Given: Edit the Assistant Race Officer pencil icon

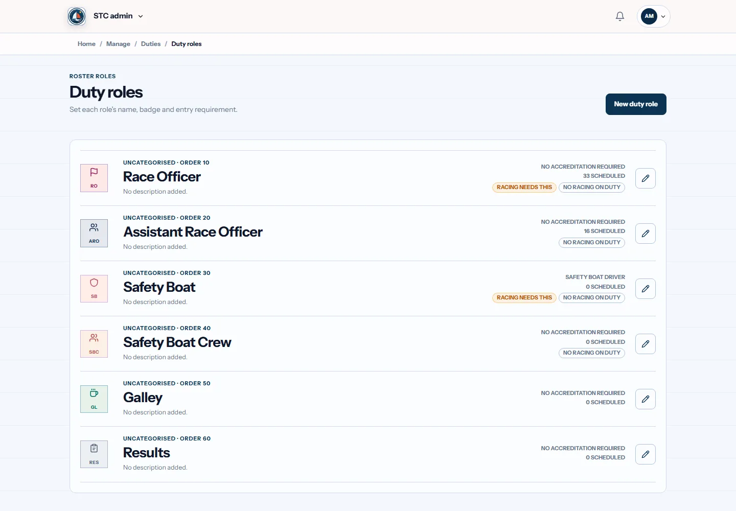Looking at the screenshot, I should click(646, 234).
